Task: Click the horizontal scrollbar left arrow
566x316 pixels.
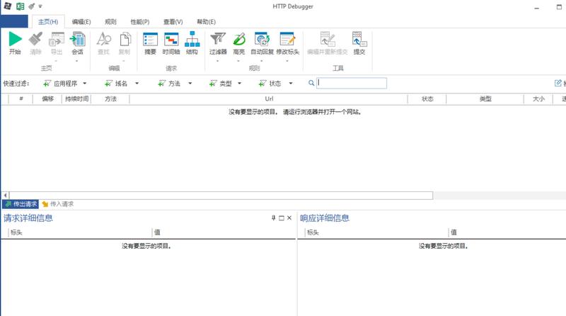Action: click(5, 196)
